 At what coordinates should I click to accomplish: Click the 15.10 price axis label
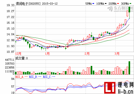tap(11, 29)
